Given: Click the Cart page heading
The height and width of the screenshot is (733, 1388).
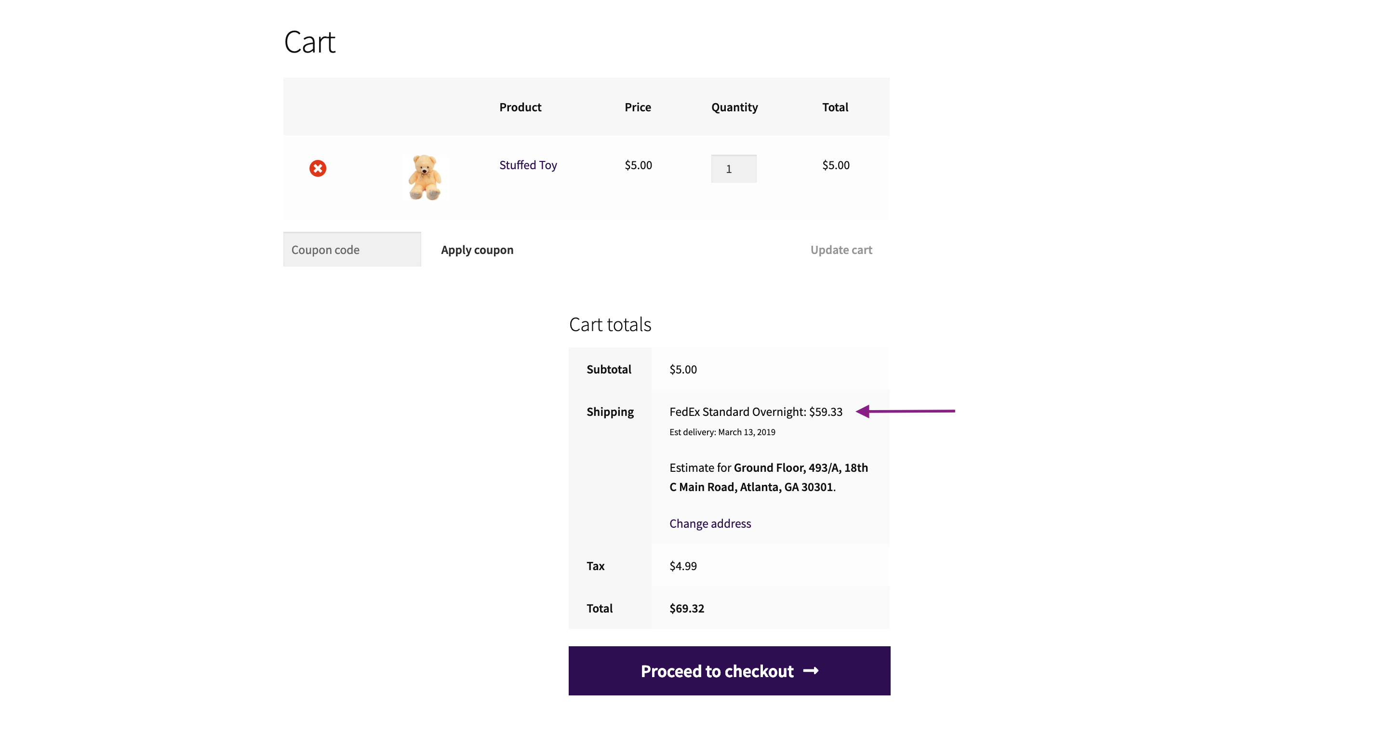Looking at the screenshot, I should click(x=310, y=42).
